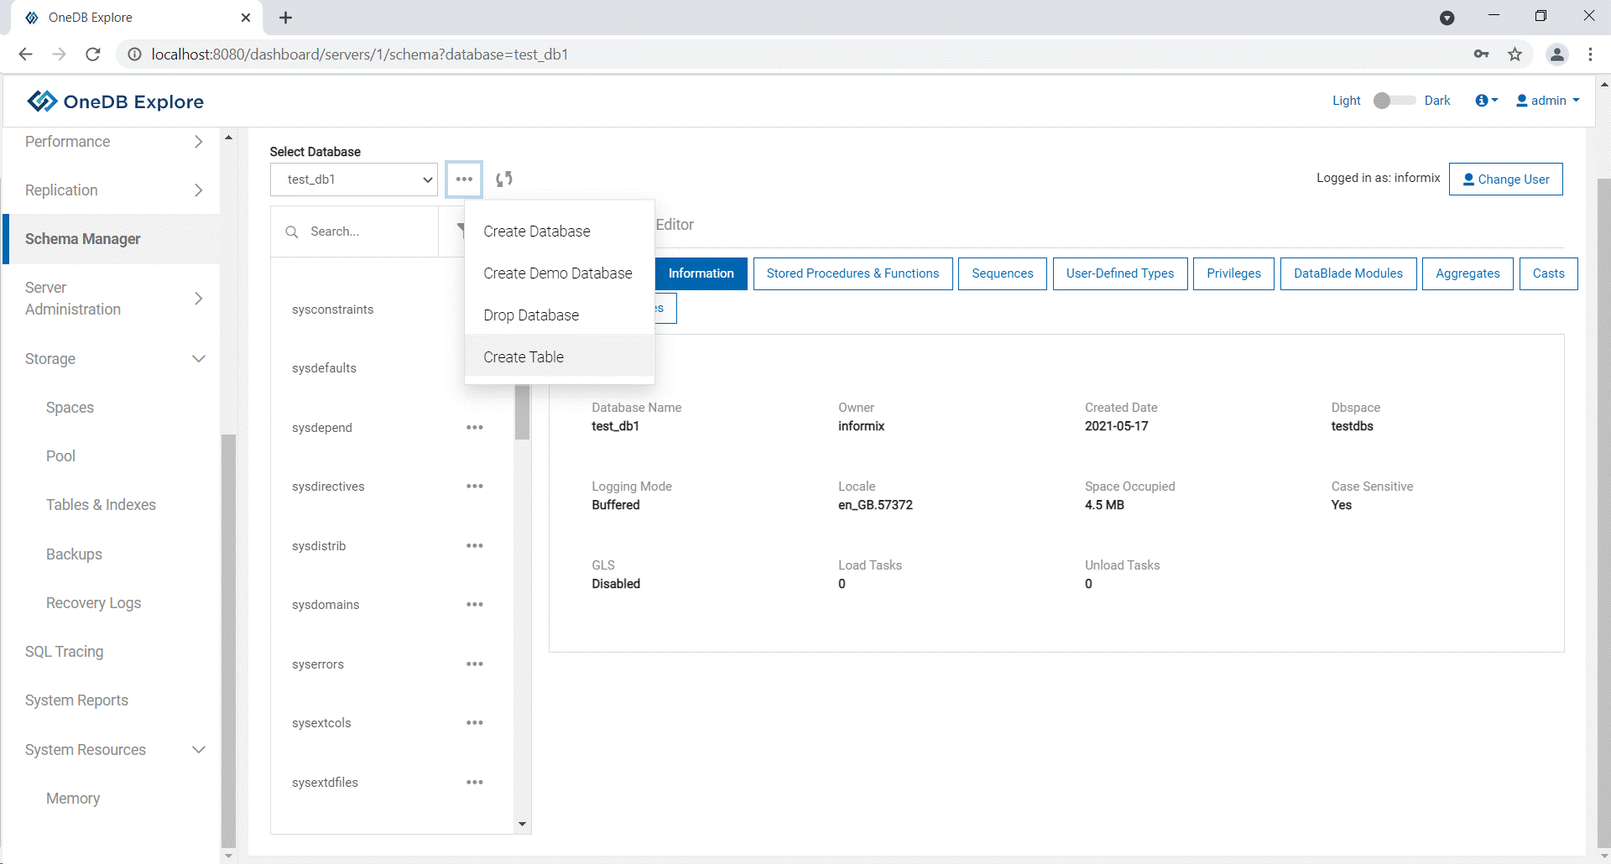Viewport: 1611px width, 864px height.
Task: Click the database actions three-dot button
Action: tap(464, 179)
